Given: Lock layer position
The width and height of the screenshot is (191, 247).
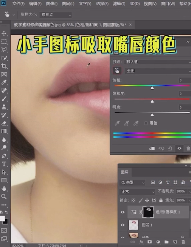Looking at the screenshot, I should [147, 200].
